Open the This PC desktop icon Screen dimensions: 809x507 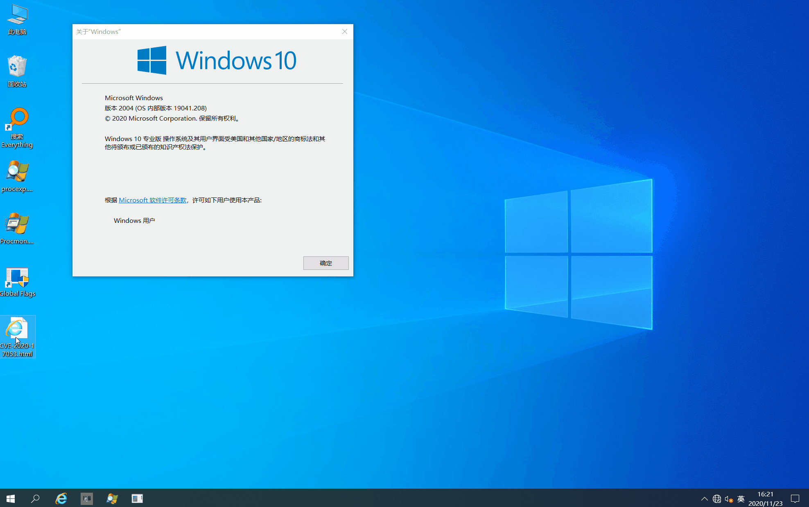point(17,20)
